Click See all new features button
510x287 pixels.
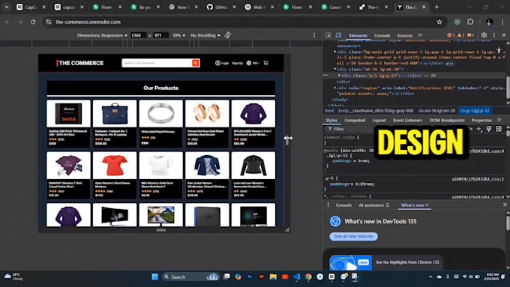[x=353, y=236]
